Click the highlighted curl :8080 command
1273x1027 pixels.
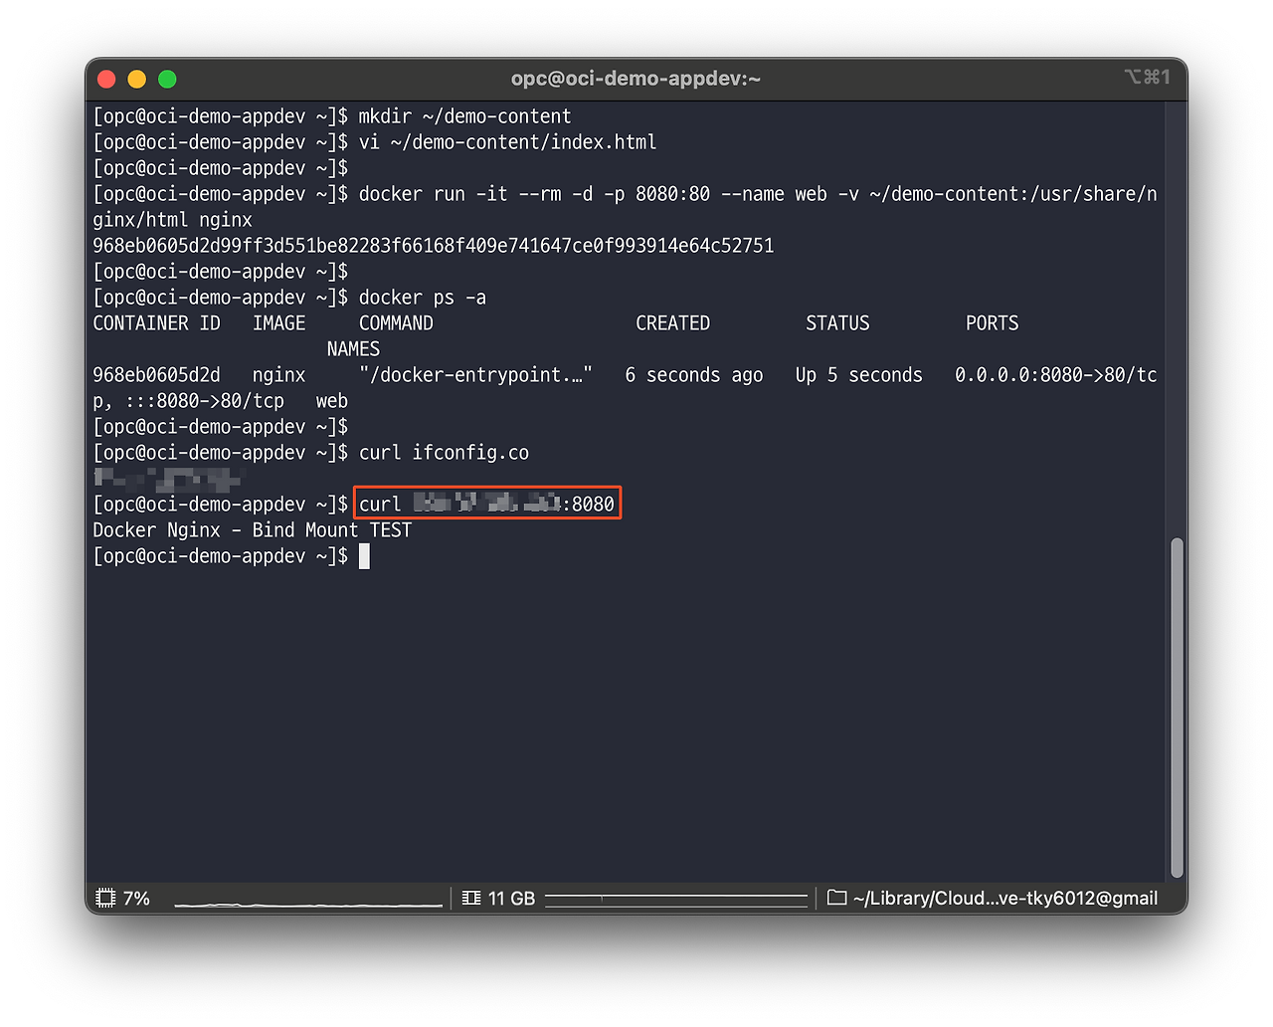[487, 504]
